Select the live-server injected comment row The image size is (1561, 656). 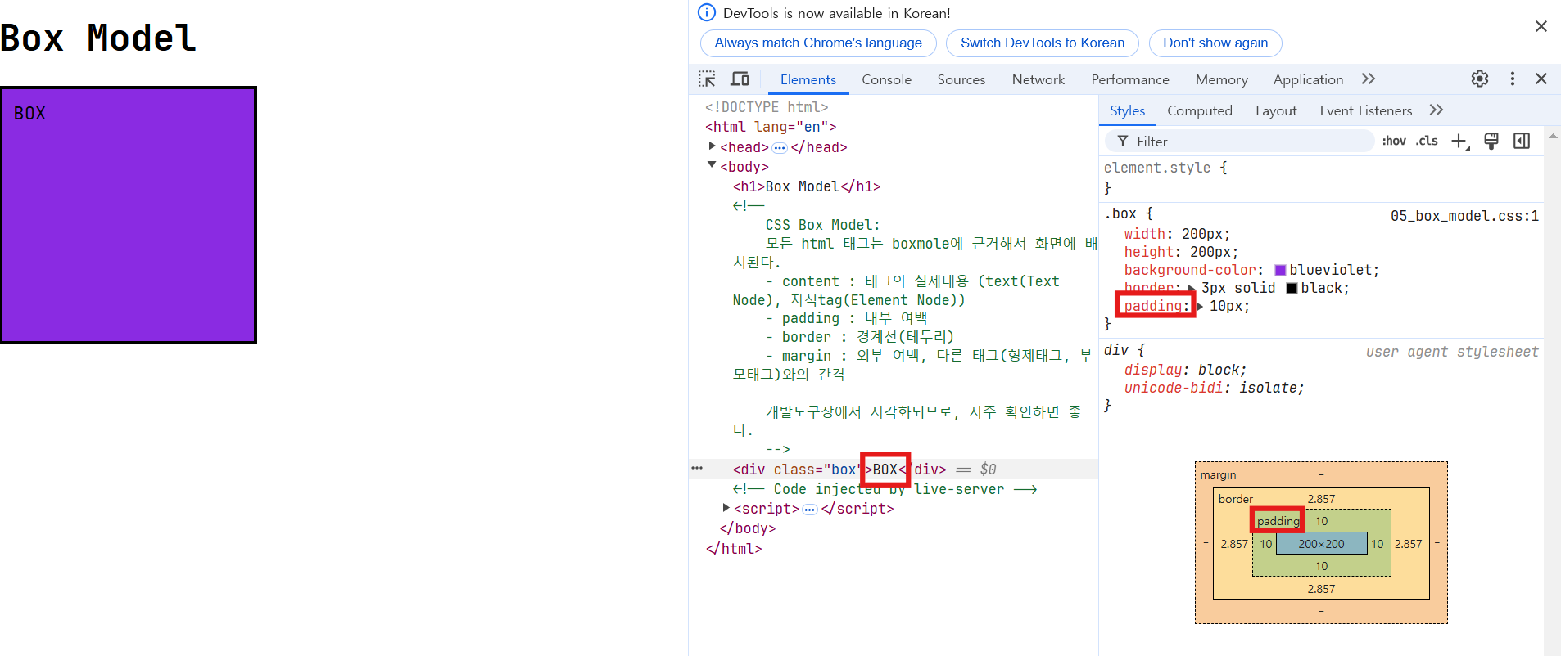tap(885, 489)
